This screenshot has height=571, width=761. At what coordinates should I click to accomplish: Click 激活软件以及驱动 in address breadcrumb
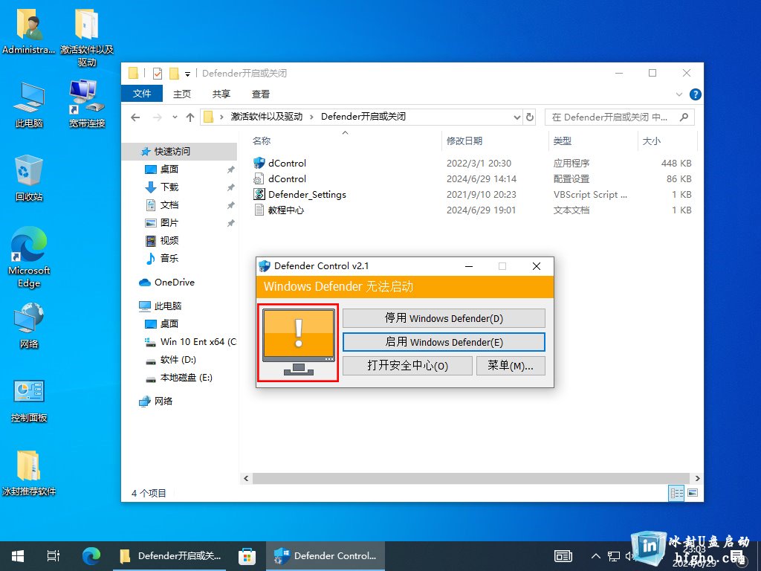[267, 117]
